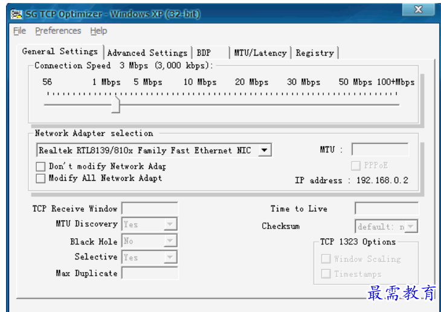Click the TCP 1323 Options group label
The width and height of the screenshot is (441, 312).
click(x=358, y=242)
